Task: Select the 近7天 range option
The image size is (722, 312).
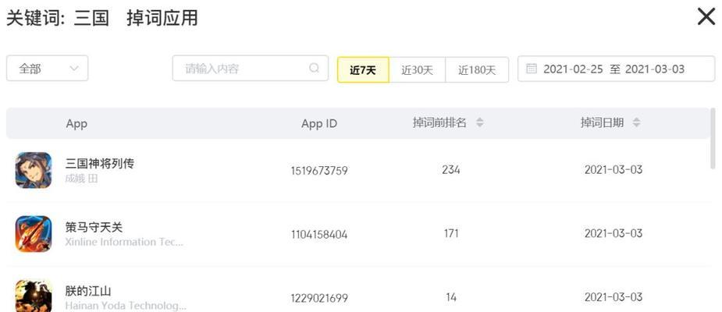Action: (363, 70)
